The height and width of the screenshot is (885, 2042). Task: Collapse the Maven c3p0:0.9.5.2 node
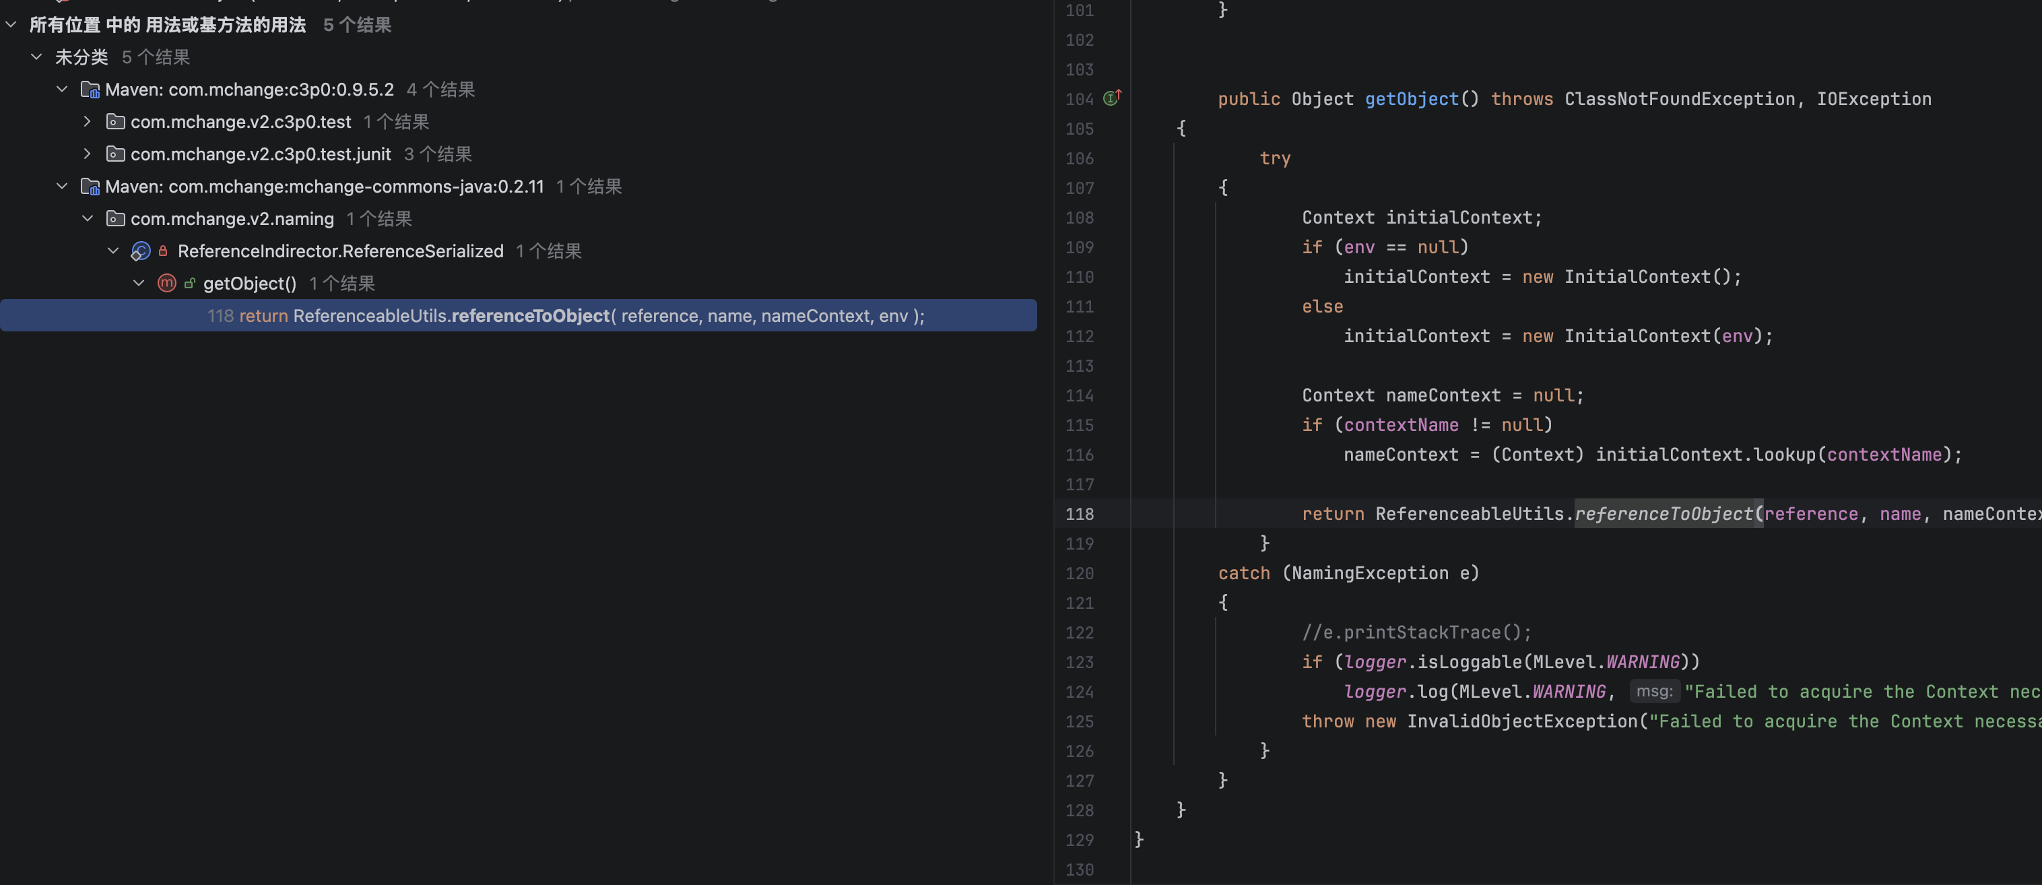click(62, 90)
